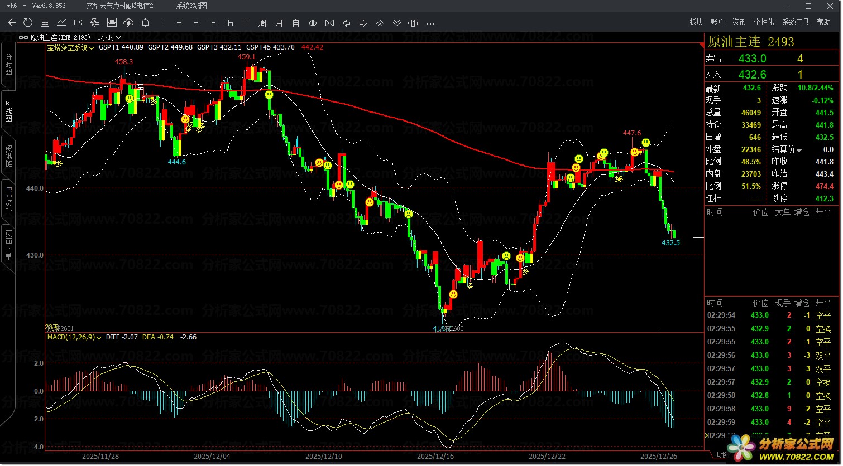
Task: Click the 买入 price 432.6
Action: pyautogui.click(x=752, y=74)
